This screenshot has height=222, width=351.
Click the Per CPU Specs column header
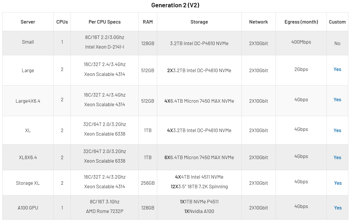click(105, 22)
